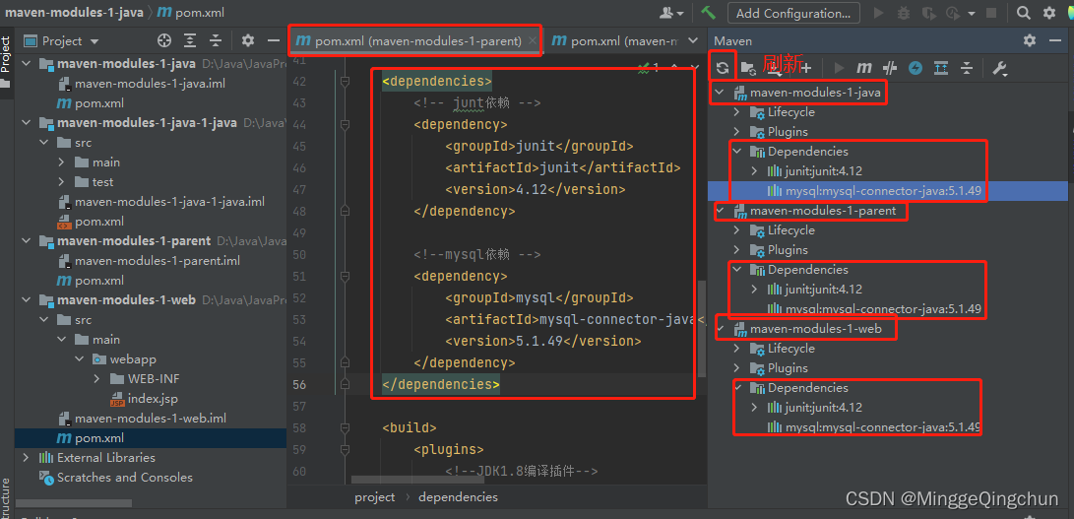Show the Maven dependencies diagram
Image resolution: width=1074 pixels, height=519 pixels.
point(941,68)
